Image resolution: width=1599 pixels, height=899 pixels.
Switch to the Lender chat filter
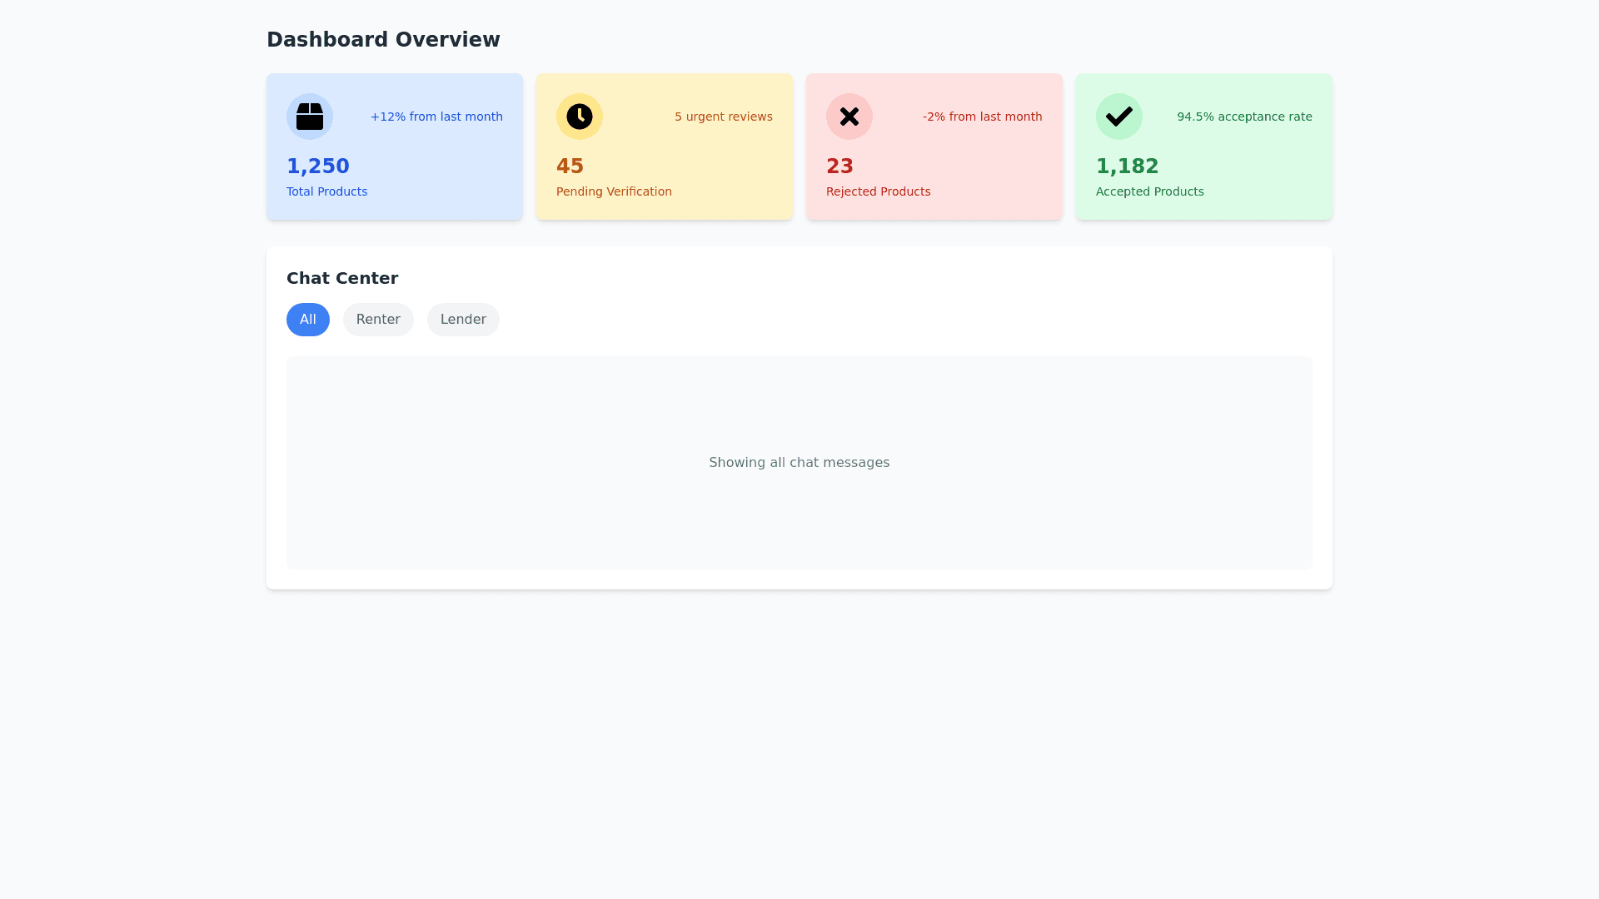point(463,320)
